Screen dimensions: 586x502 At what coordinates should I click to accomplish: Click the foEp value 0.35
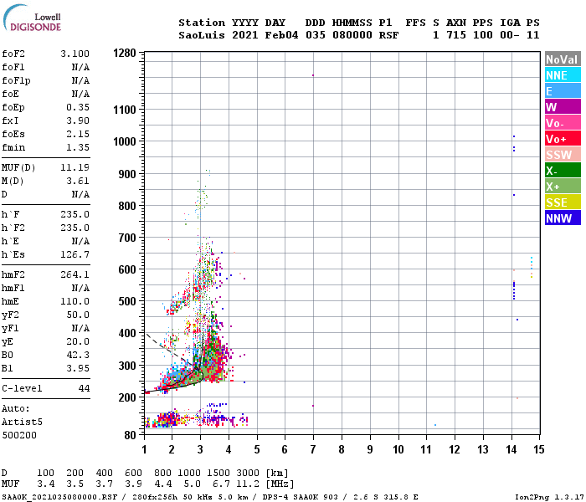78,108
